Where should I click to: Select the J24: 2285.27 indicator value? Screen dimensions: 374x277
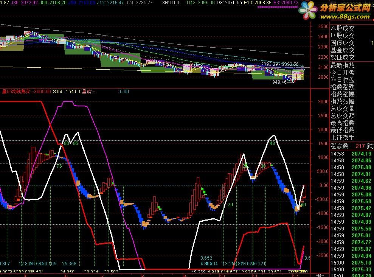(139, 3)
